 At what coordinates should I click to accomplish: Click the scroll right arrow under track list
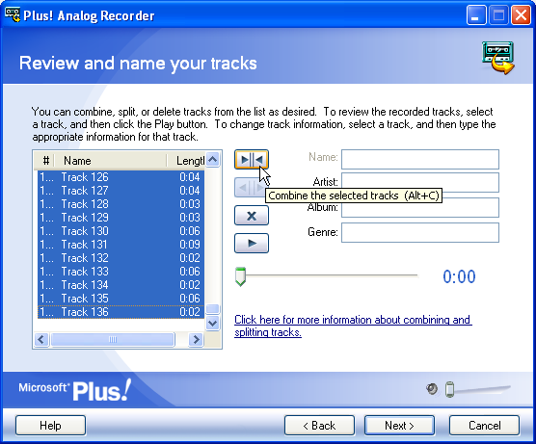click(196, 339)
